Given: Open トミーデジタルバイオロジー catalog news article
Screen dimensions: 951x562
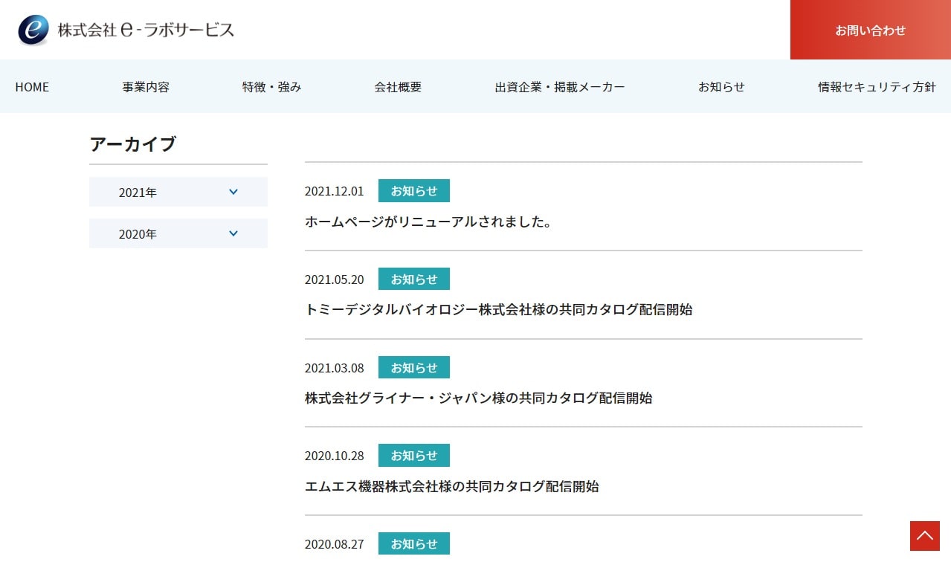Looking at the screenshot, I should tap(498, 309).
